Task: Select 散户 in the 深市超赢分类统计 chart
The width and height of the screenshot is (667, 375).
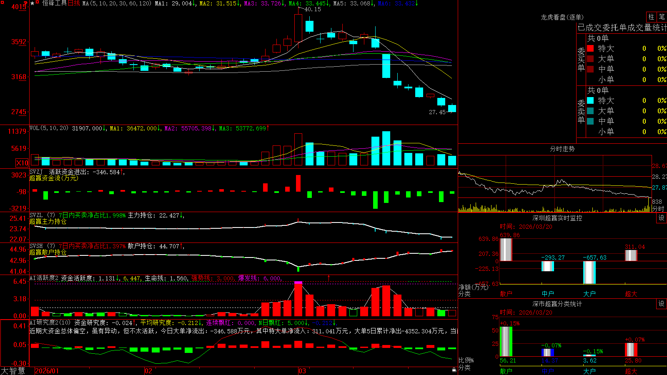Action: 506,371
